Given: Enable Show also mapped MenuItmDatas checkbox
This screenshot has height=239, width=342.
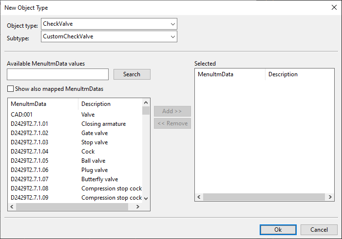Looking at the screenshot, I should click(x=11, y=89).
